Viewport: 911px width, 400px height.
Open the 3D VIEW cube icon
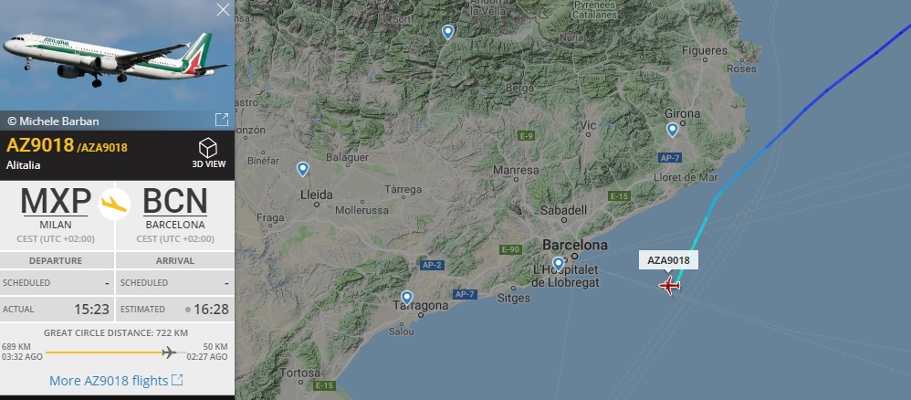[x=208, y=148]
